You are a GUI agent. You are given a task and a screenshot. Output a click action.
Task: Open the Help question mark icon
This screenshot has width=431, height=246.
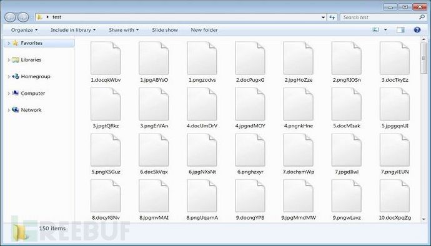click(x=417, y=30)
